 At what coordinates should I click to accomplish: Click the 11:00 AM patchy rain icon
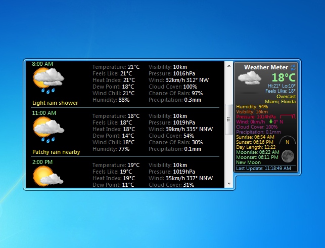pyautogui.click(x=49, y=130)
